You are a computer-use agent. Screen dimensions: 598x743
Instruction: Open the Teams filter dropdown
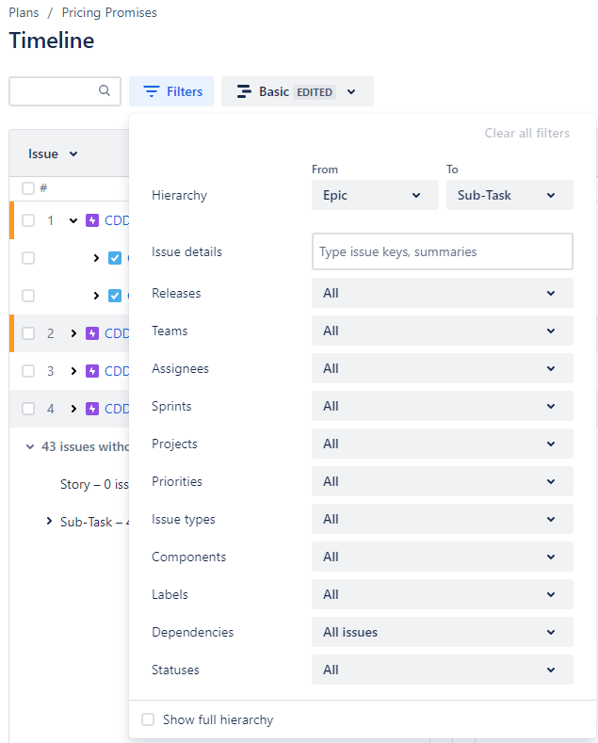tap(442, 331)
